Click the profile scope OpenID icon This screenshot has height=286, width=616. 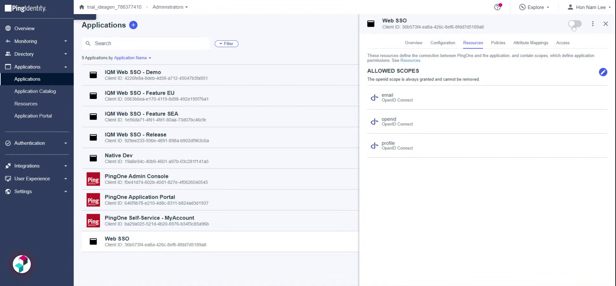[x=374, y=146]
